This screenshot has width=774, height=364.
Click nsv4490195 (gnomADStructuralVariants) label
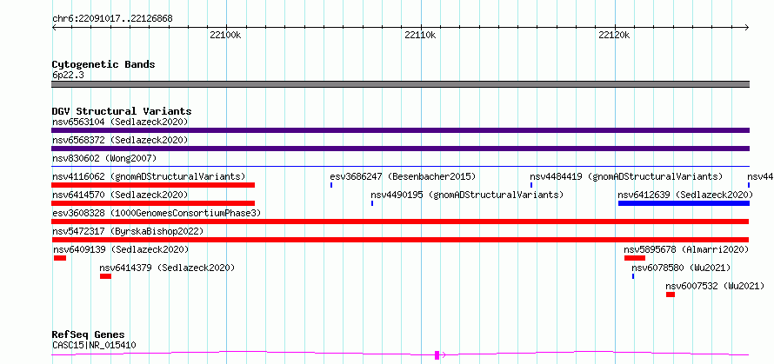pos(467,195)
